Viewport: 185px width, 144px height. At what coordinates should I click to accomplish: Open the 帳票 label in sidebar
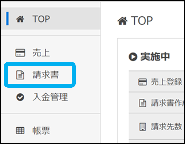click(41, 130)
